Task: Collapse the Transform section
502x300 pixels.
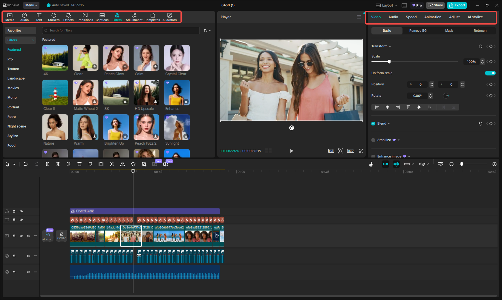Action: click(x=389, y=46)
